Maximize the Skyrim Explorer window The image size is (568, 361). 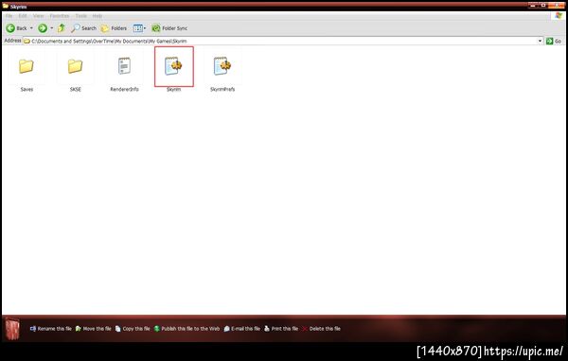click(543, 6)
